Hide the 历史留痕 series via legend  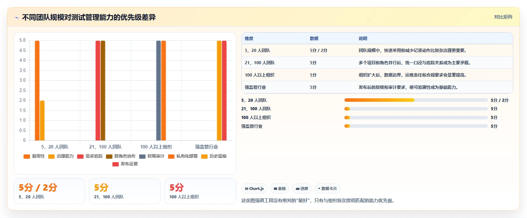pos(214,156)
